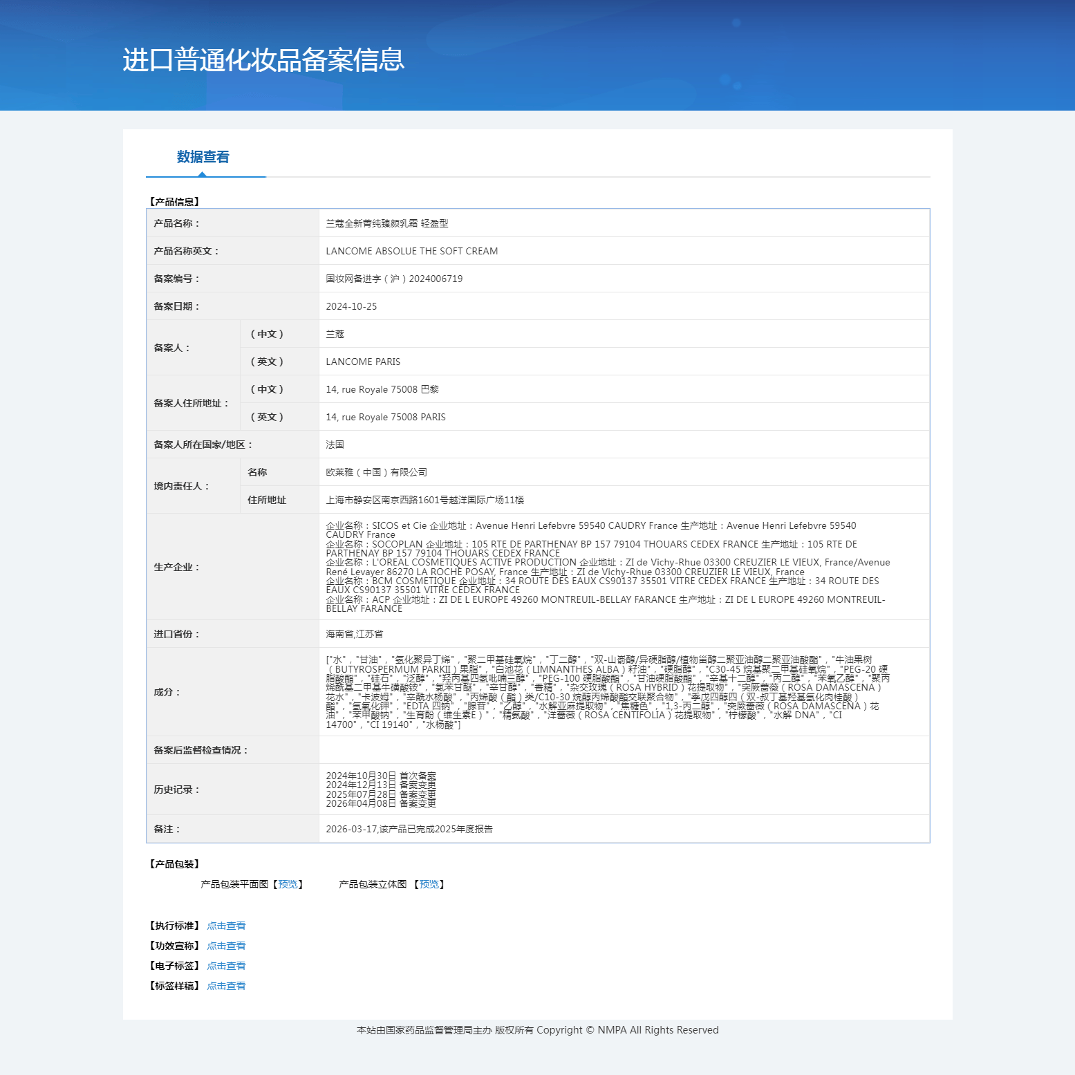
Task: Select import provinces 海南省,江苏省
Action: pyautogui.click(x=354, y=634)
